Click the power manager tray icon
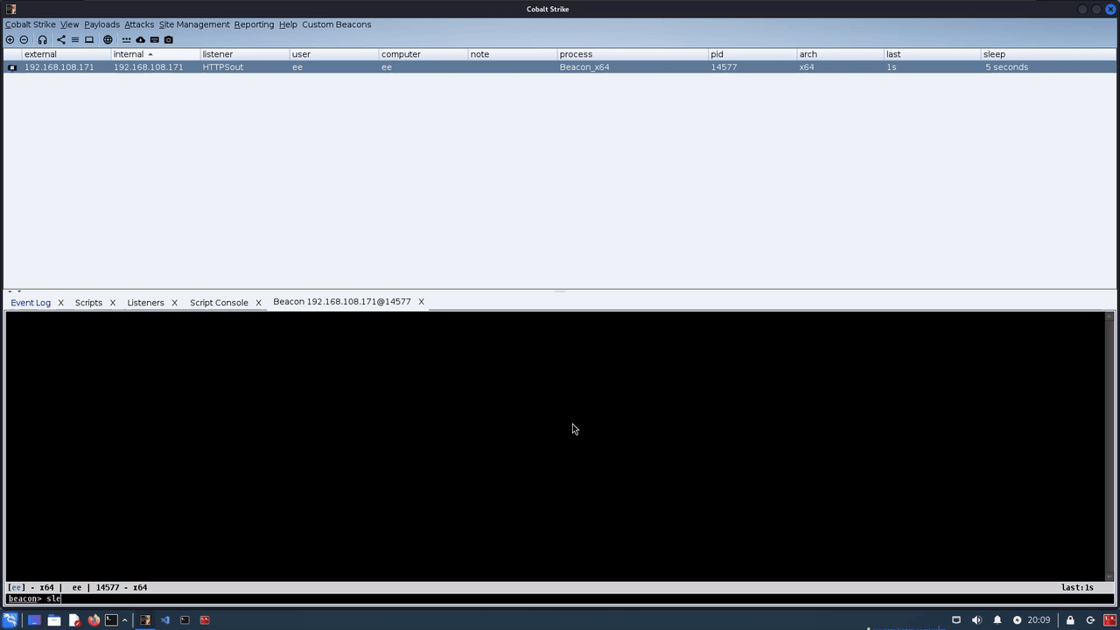Viewport: 1120px width, 630px height. click(x=1017, y=620)
